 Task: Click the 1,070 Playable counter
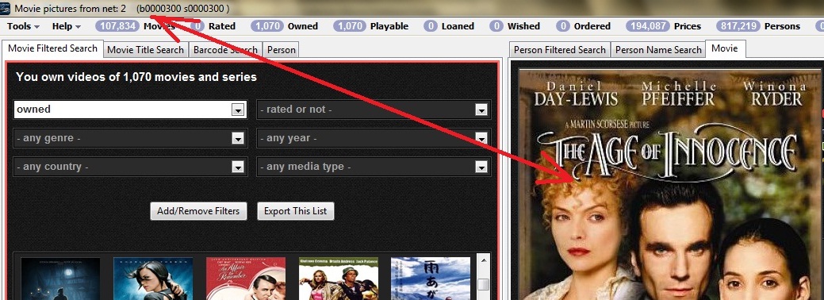(370, 26)
